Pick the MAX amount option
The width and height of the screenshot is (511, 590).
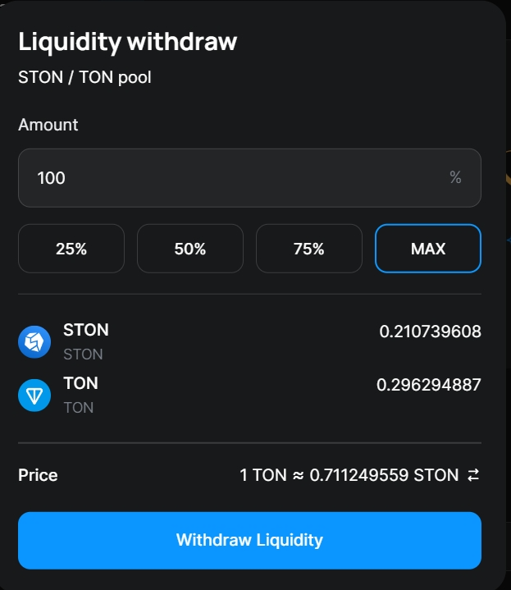click(x=428, y=249)
